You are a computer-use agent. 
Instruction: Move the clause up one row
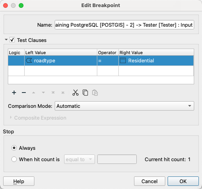(34, 93)
